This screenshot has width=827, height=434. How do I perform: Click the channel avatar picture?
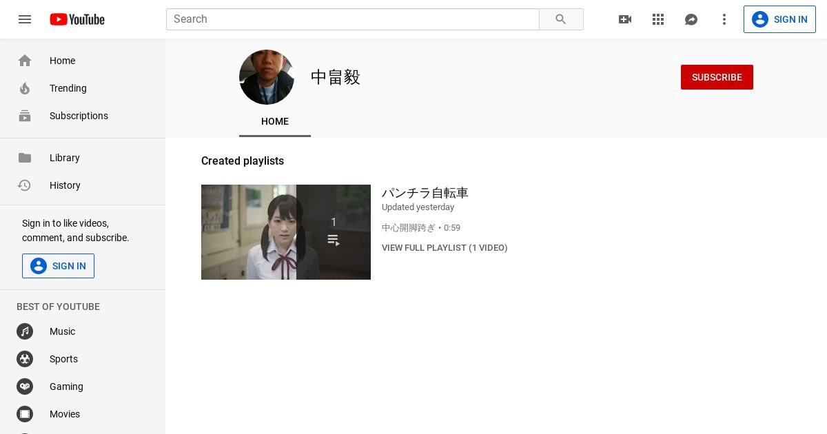(x=267, y=77)
